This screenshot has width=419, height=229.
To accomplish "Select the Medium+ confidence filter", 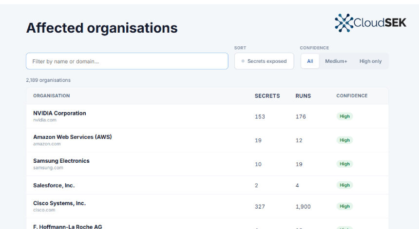I will (336, 61).
